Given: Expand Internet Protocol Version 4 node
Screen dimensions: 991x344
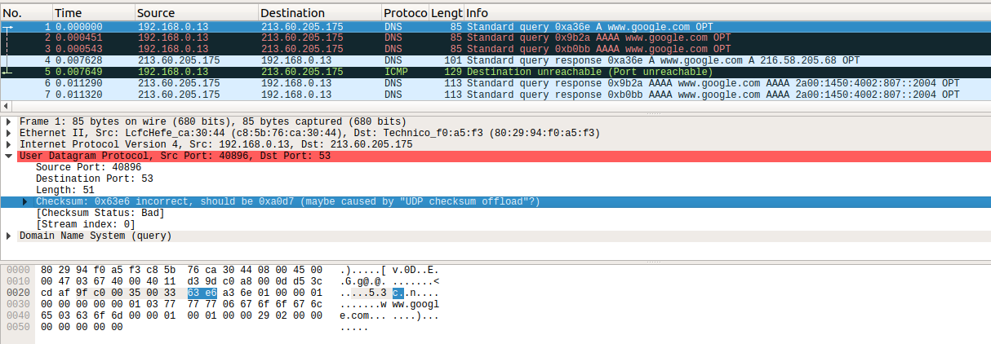Looking at the screenshot, I should [x=9, y=144].
